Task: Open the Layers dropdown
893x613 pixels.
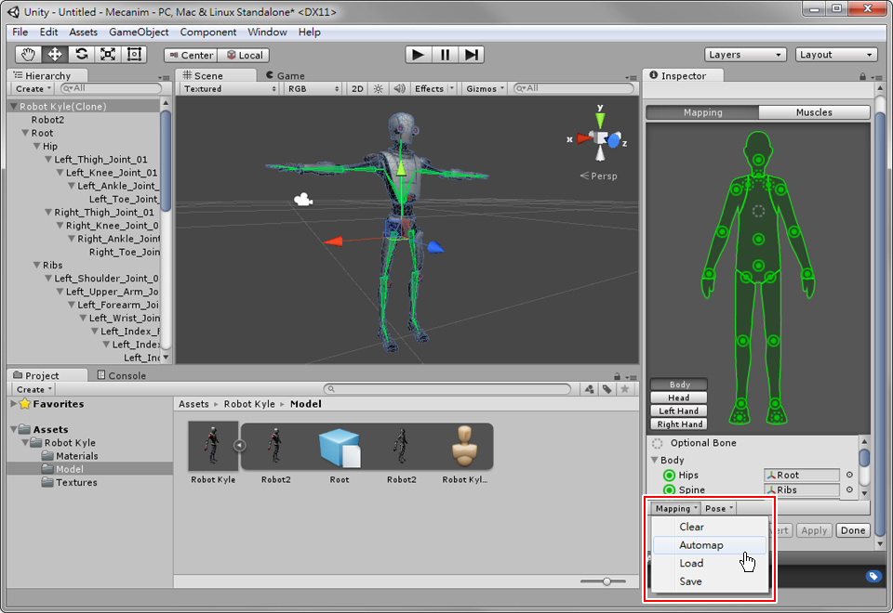Action: [745, 55]
